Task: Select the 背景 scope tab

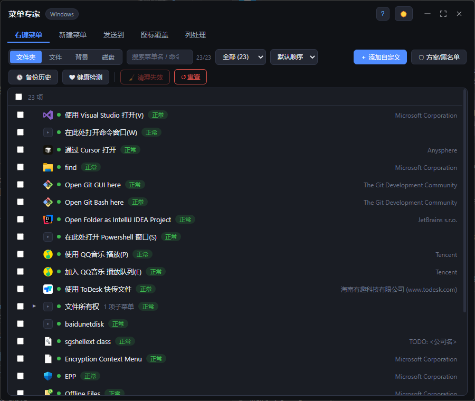Action: [81, 57]
